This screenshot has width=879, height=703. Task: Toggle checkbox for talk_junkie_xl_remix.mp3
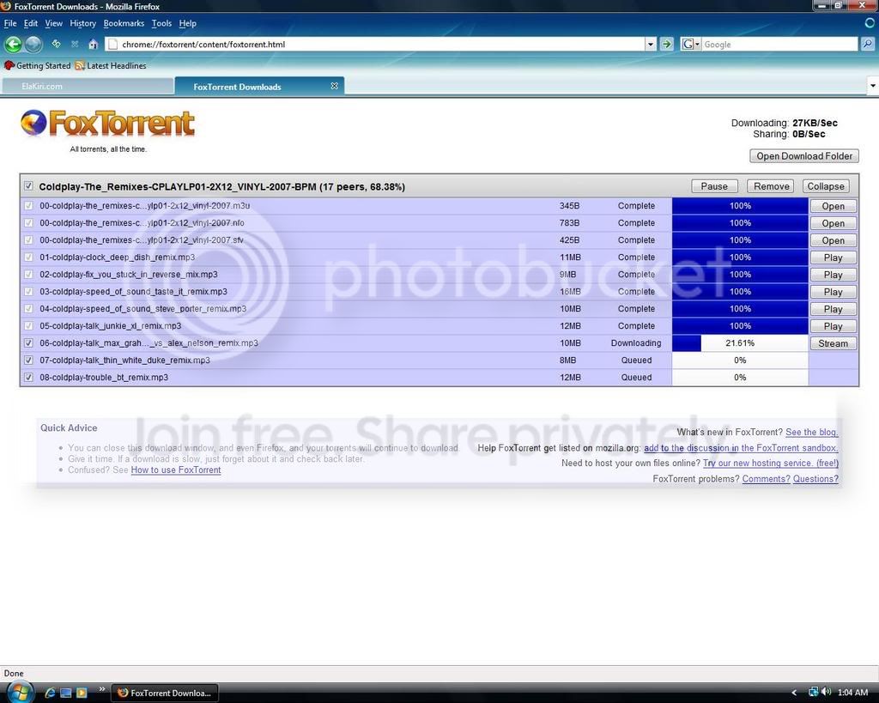[x=28, y=325]
